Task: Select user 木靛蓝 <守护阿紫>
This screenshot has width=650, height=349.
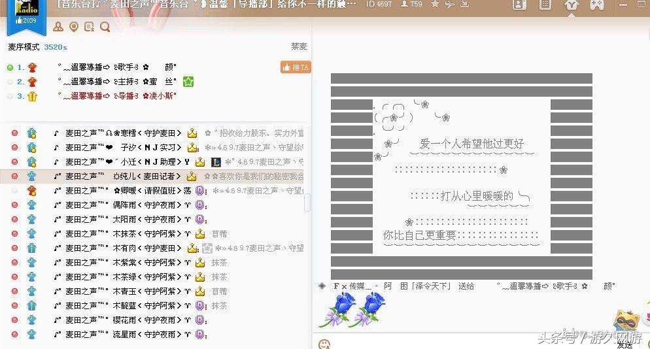Action: point(122,305)
